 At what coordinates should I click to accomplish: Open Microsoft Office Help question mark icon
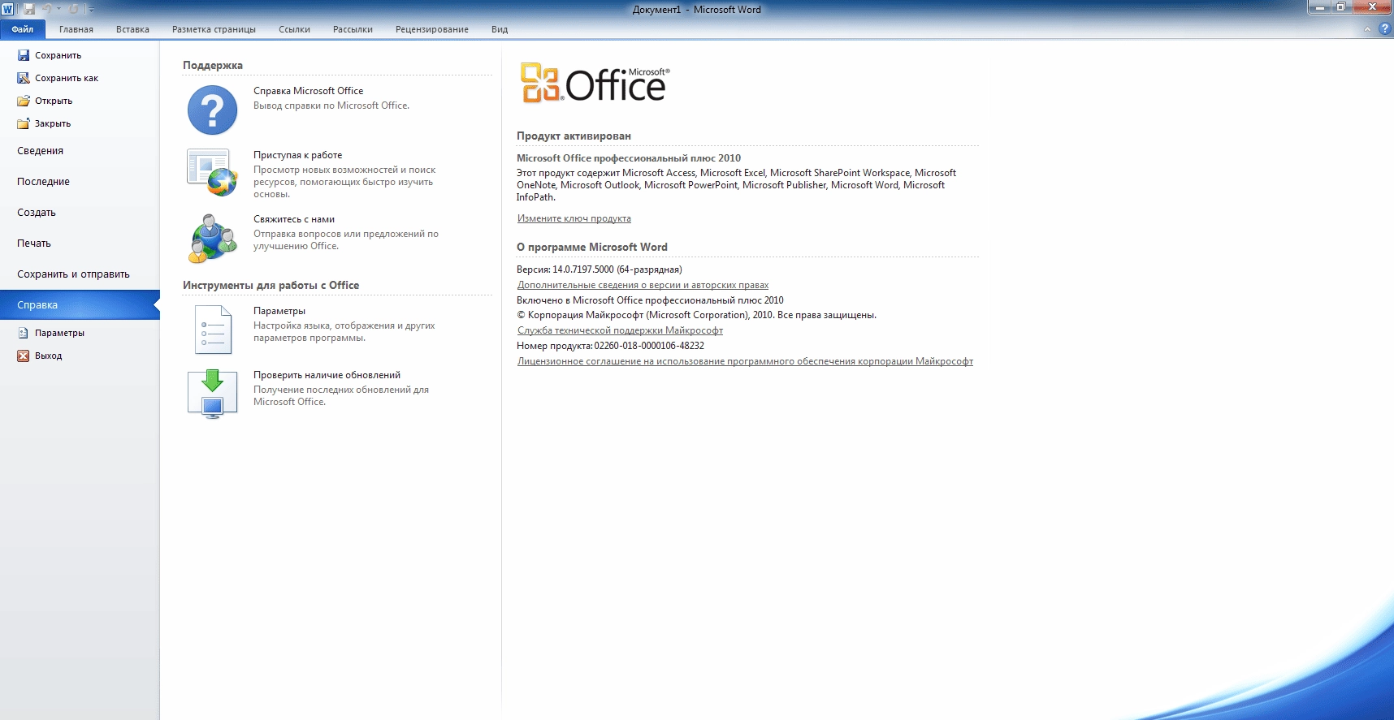point(212,110)
